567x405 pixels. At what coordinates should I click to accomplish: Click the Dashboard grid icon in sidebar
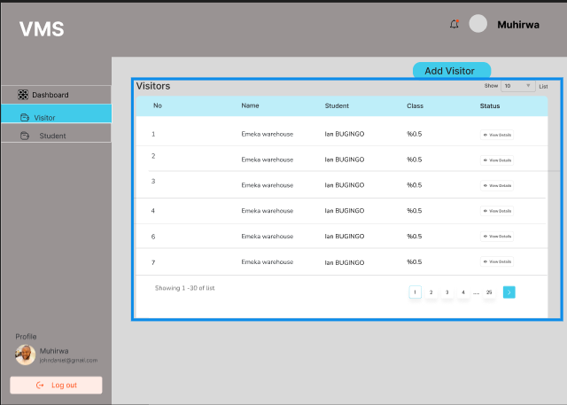pyautogui.click(x=23, y=95)
